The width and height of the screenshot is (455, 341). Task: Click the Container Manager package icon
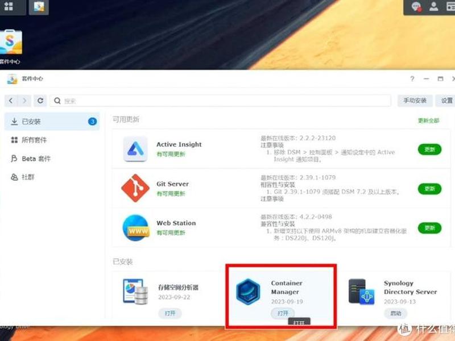(248, 292)
